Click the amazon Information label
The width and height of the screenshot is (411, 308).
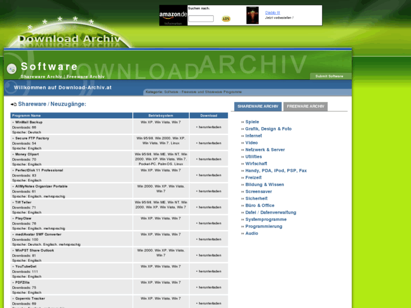[x=173, y=24]
